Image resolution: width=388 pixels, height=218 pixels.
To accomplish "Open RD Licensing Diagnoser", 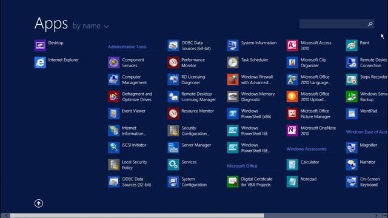I will point(186,79).
